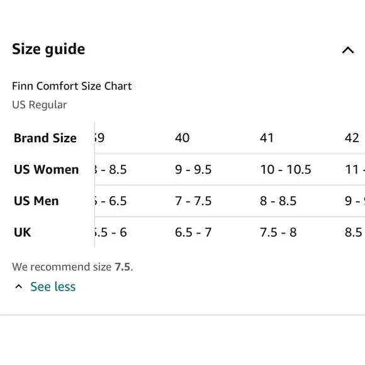The width and height of the screenshot is (365, 365).
Task: Click the US Men row label
Action: pos(36,201)
